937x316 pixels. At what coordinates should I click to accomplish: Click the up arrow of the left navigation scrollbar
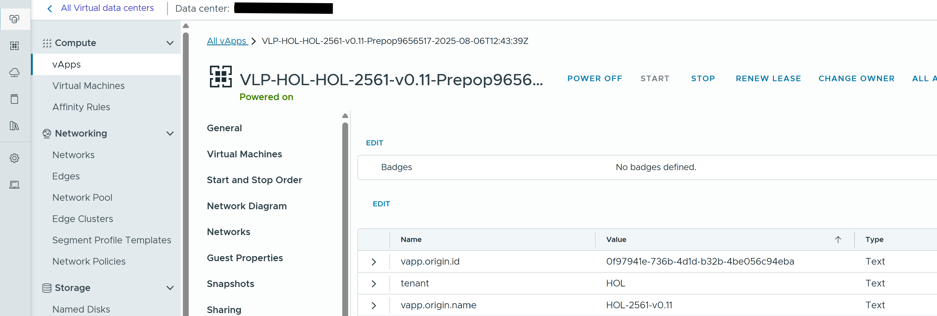[x=186, y=26]
